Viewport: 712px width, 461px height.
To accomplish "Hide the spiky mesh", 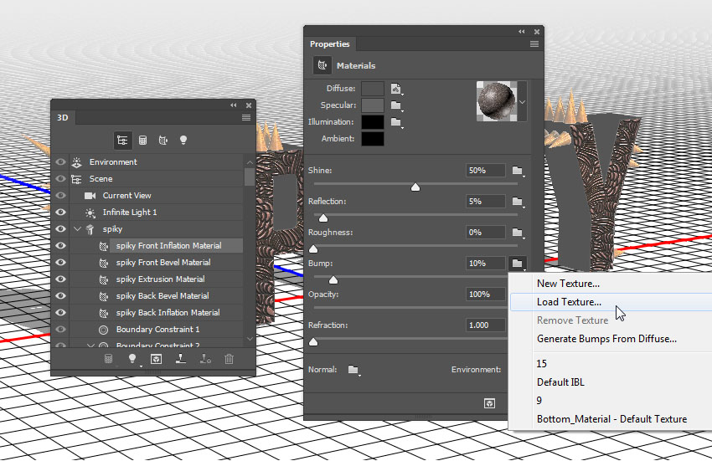I will 60,229.
